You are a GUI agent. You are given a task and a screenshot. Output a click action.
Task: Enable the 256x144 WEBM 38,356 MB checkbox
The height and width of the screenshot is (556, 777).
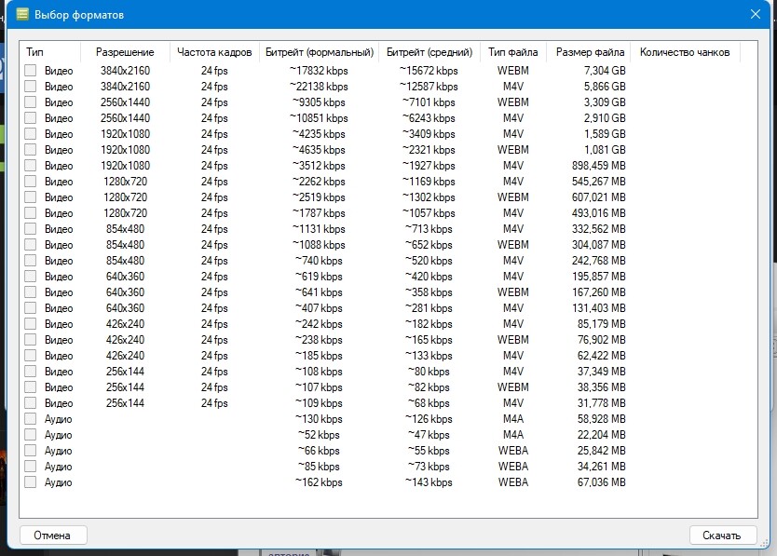pos(30,387)
